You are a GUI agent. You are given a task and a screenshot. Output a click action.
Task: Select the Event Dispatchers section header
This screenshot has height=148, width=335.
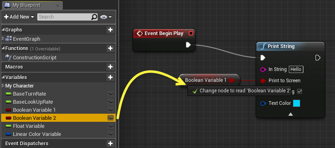coord(27,144)
